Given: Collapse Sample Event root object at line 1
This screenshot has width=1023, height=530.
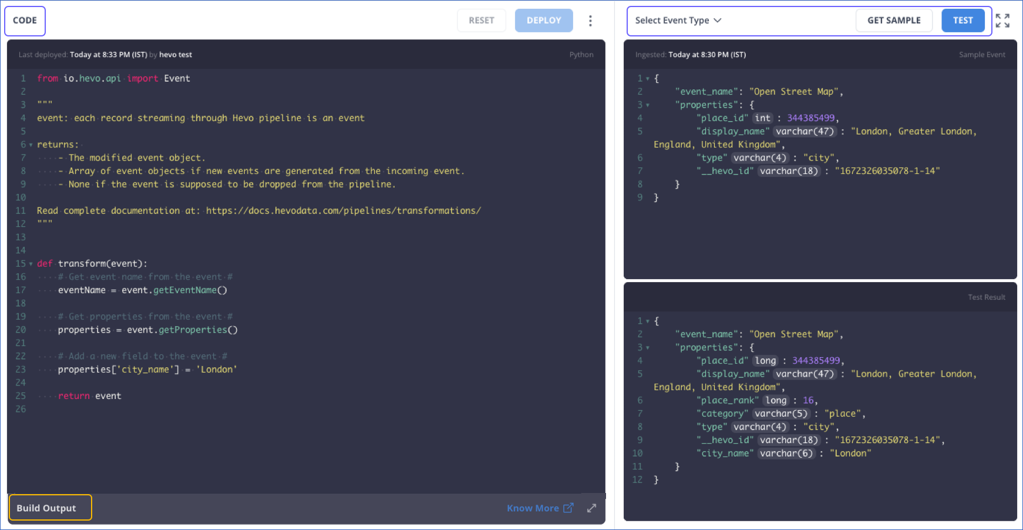Looking at the screenshot, I should [x=648, y=79].
